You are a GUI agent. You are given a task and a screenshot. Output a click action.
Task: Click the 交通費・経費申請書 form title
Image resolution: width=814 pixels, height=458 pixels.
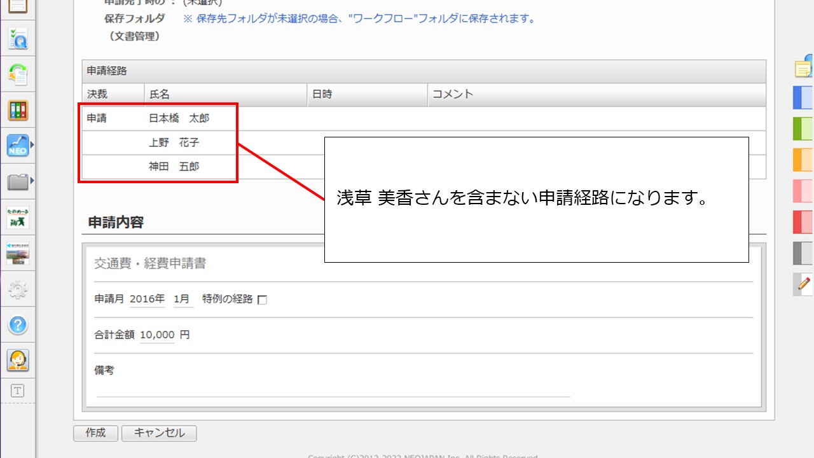pos(150,263)
